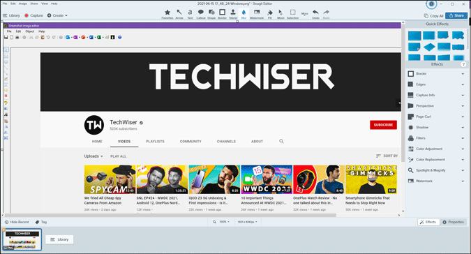This screenshot has height=254, width=471.
Task: Apply the first Quick Effects style
Action: click(x=414, y=36)
